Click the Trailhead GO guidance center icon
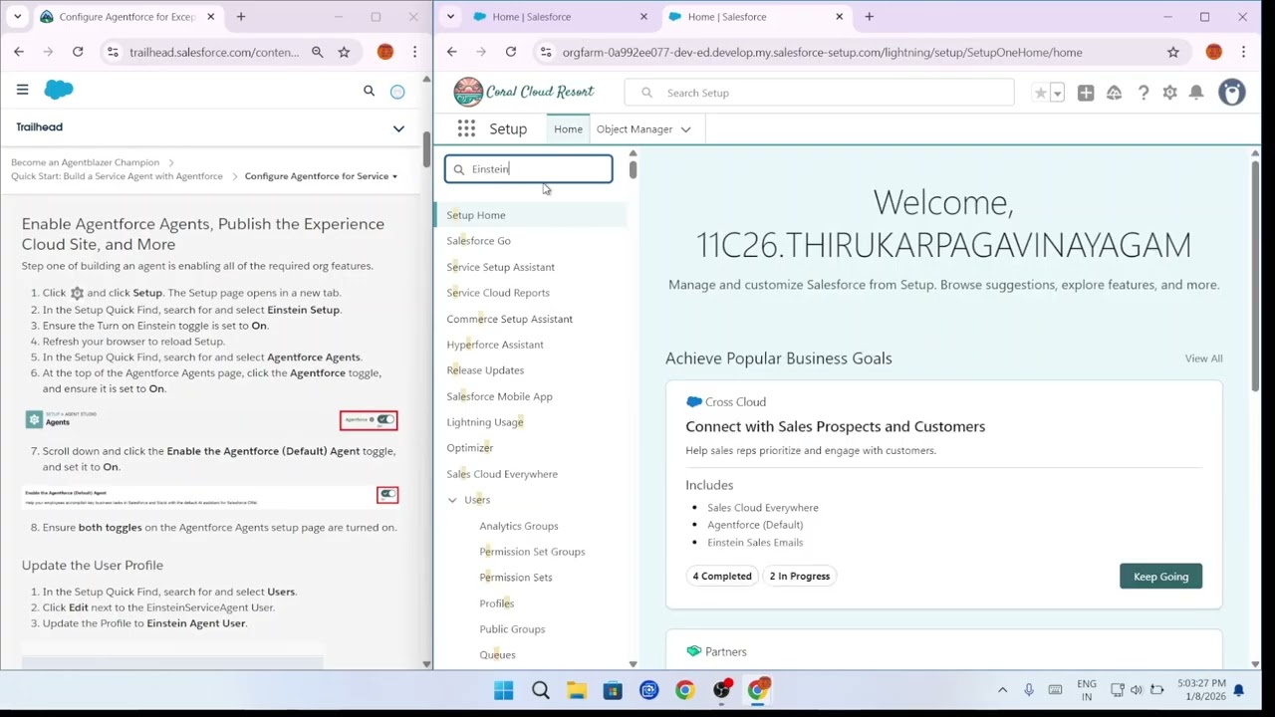The image size is (1275, 717). [1115, 93]
